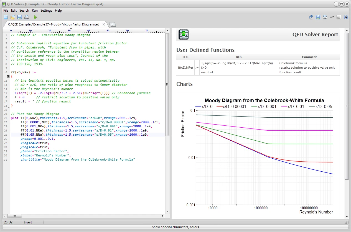Print the report using the right toolbar printer icon
This screenshot has height=232, width=351.
point(325,17)
